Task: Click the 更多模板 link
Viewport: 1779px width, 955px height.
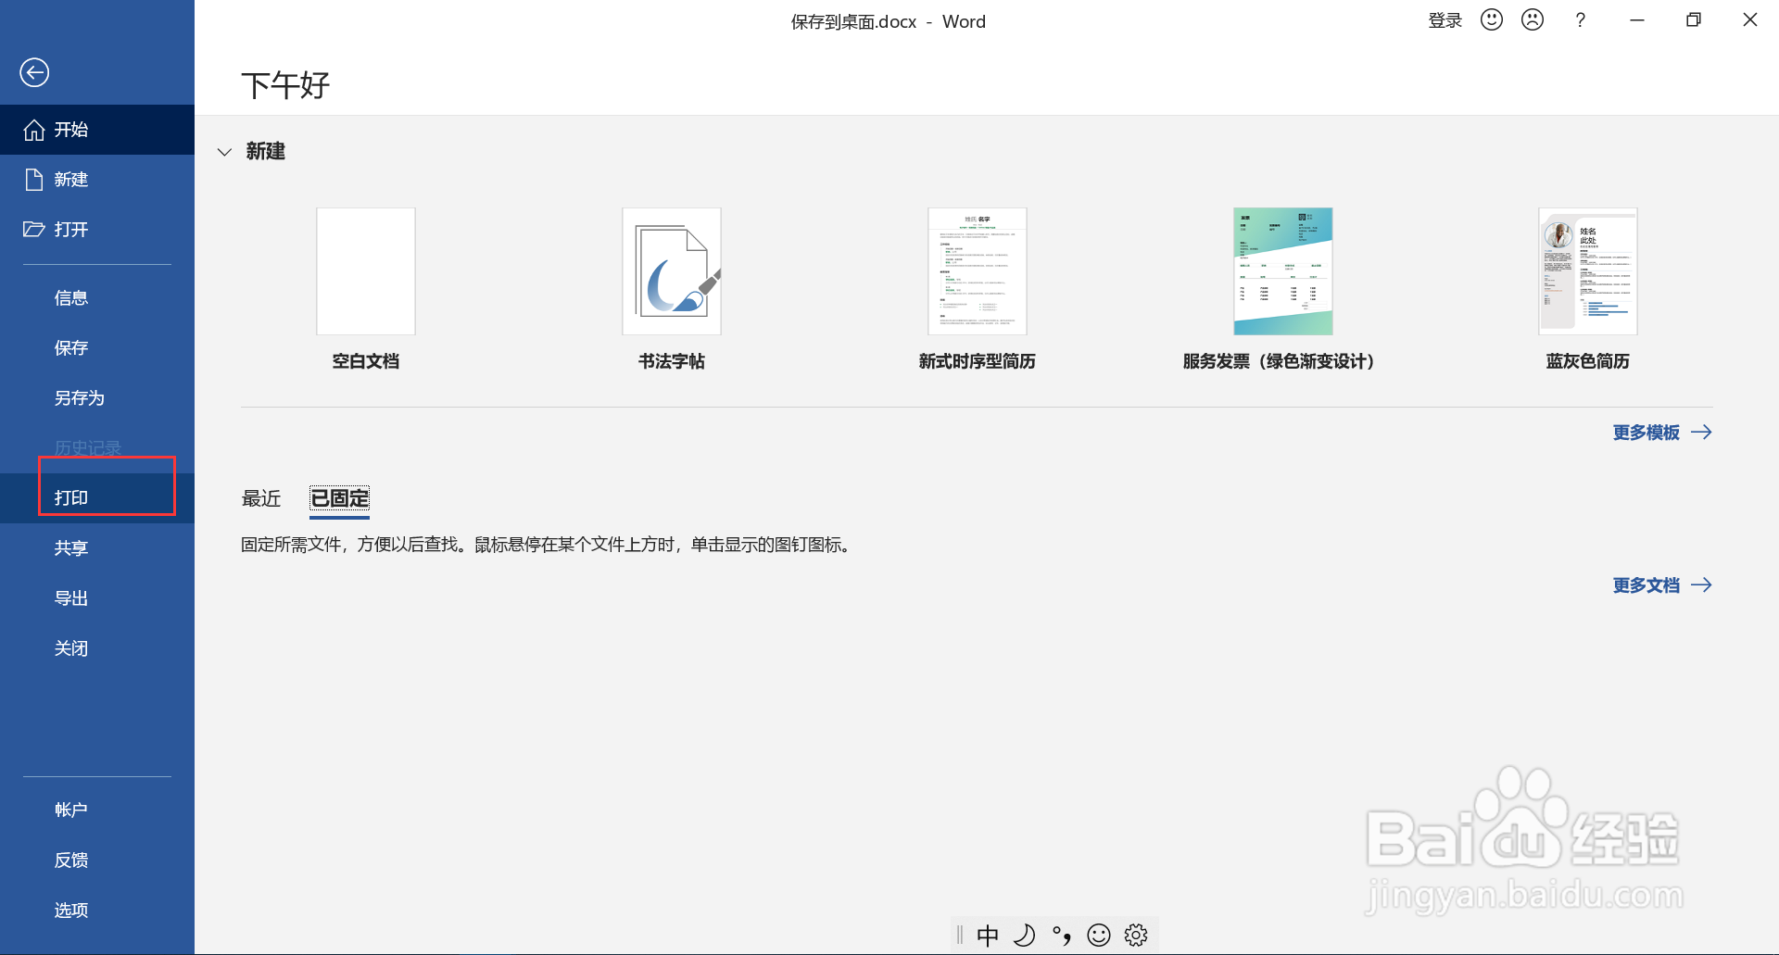Action: pyautogui.click(x=1646, y=433)
